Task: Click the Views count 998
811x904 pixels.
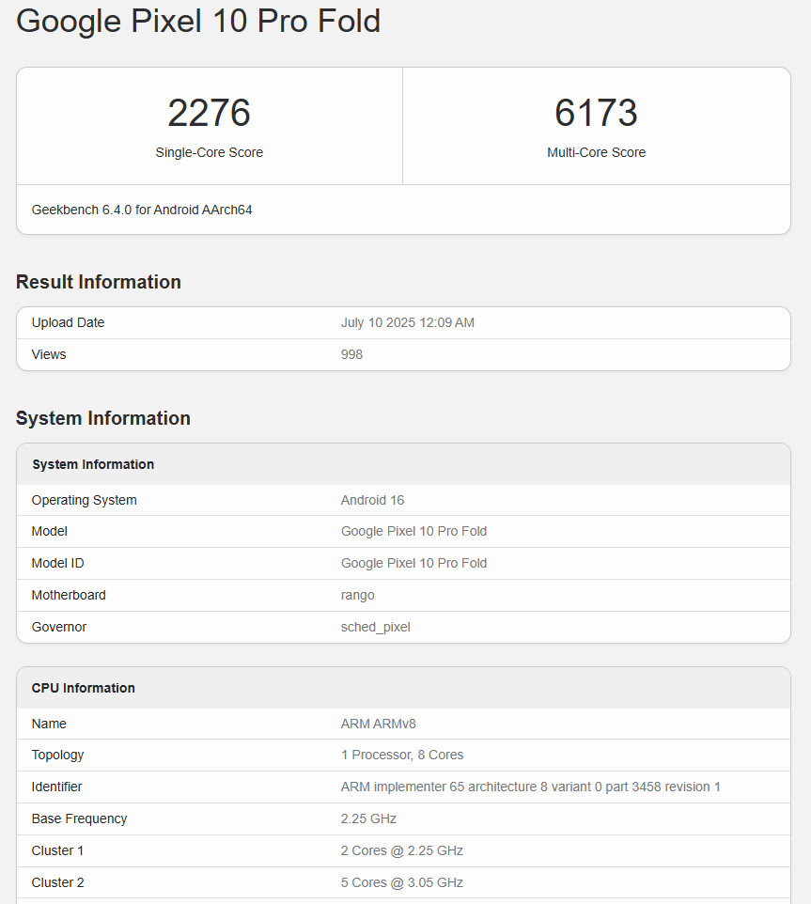Action: (351, 354)
